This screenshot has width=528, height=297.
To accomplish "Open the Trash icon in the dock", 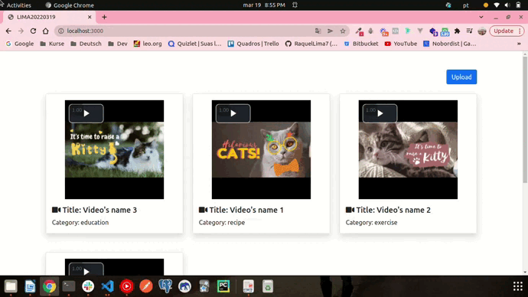I will click(x=268, y=286).
